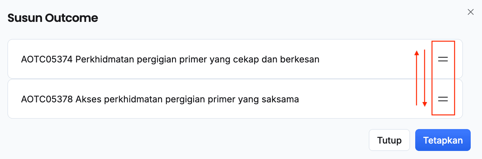Close the Susun Outcome dialog with X
Image resolution: width=482 pixels, height=159 pixels.
coord(471,12)
